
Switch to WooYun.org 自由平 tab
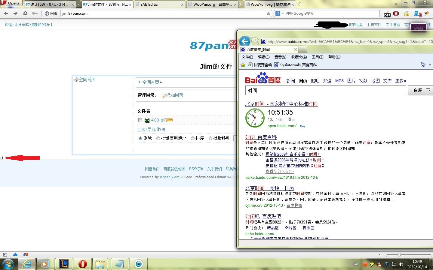212,4
